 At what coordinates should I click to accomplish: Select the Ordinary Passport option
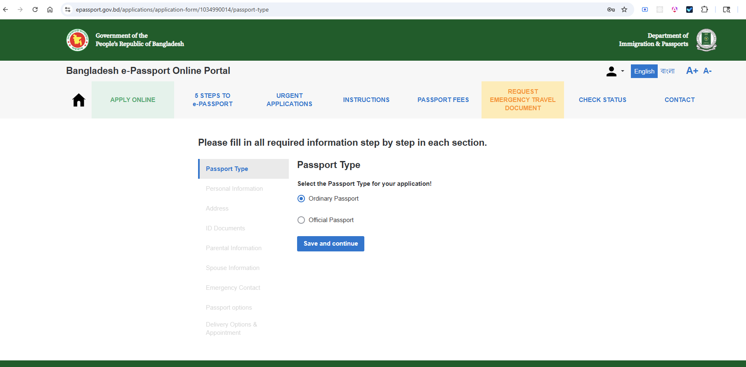(x=301, y=199)
